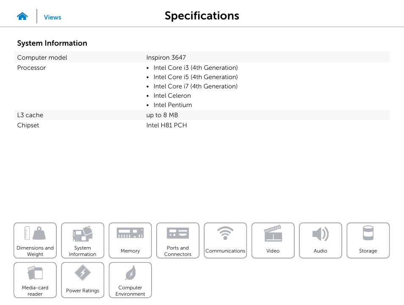This screenshot has height=305, width=404.
Task: Click the Intel Celeron list item
Action: point(172,96)
